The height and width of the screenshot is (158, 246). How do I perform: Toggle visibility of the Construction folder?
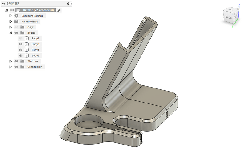coord(16,67)
